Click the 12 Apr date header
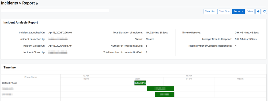Screen dimensions: 268x101 (86, 76)
